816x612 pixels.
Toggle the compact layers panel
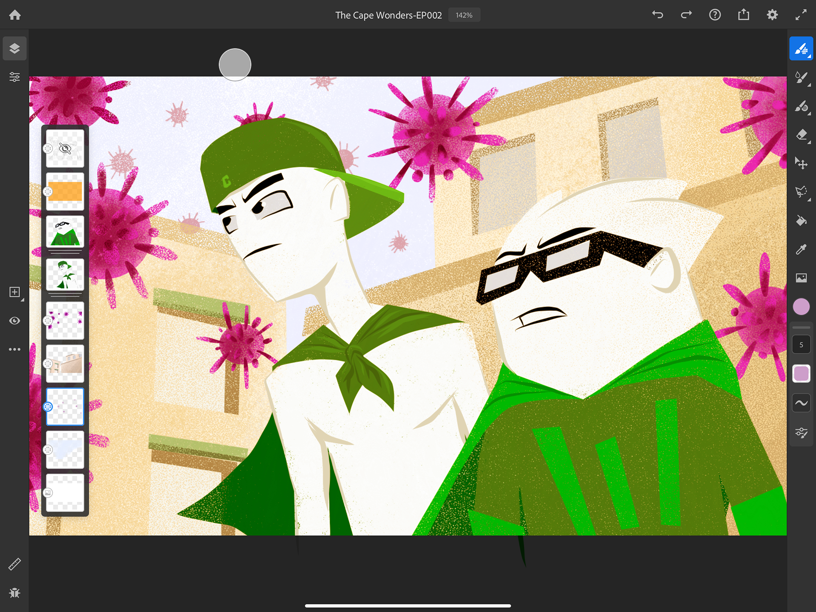pyautogui.click(x=14, y=48)
